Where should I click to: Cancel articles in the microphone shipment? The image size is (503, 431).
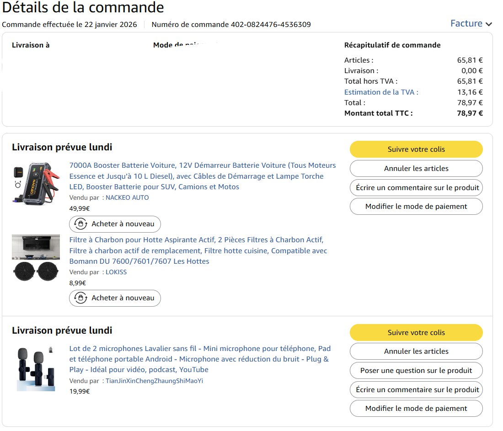[416, 351]
